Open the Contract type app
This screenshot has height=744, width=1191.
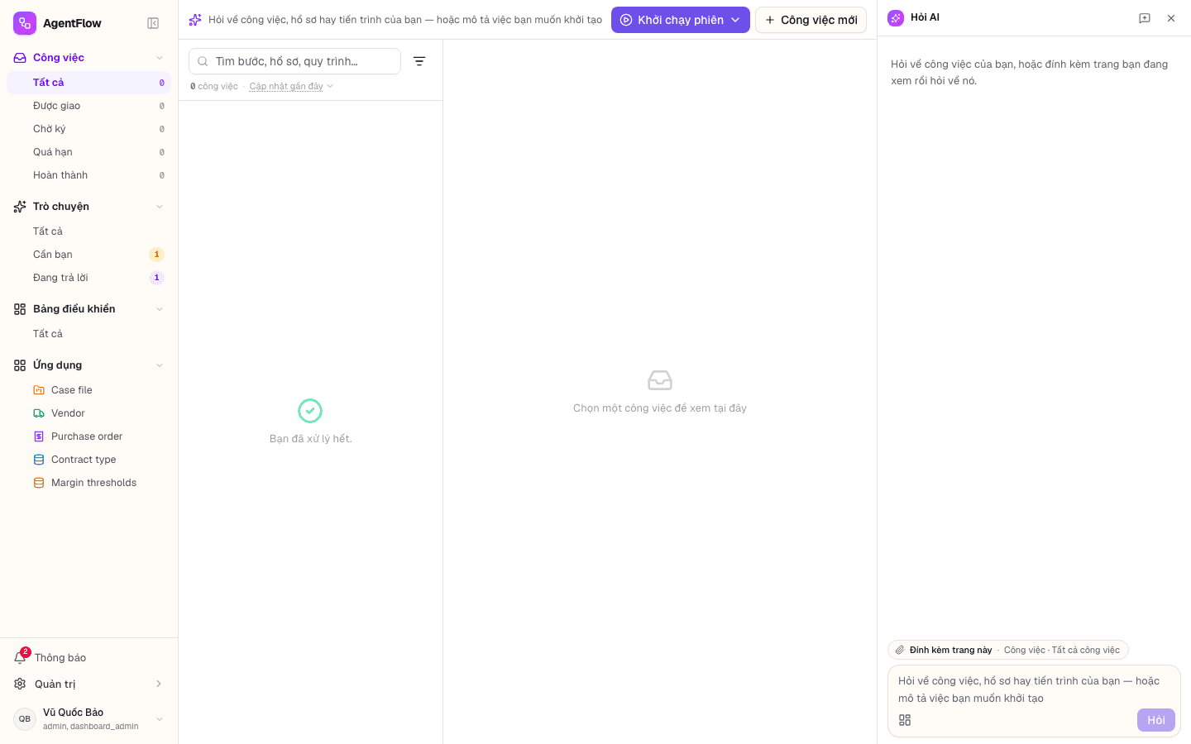pyautogui.click(x=88, y=460)
